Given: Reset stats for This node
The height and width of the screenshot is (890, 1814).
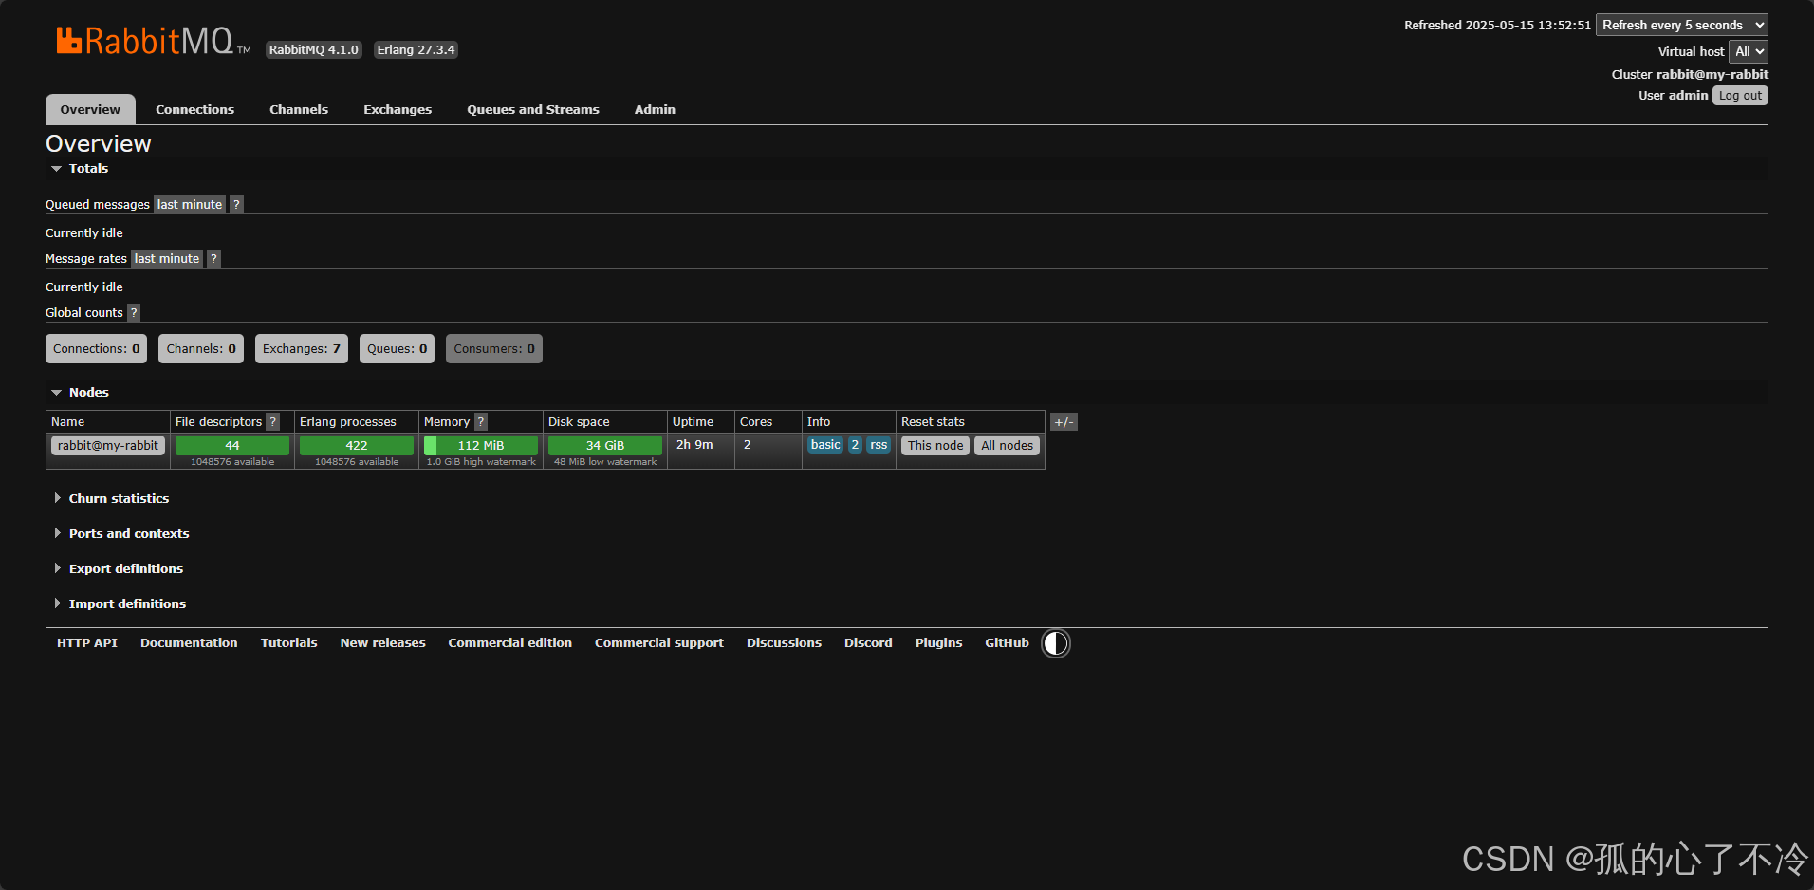Looking at the screenshot, I should (935, 445).
